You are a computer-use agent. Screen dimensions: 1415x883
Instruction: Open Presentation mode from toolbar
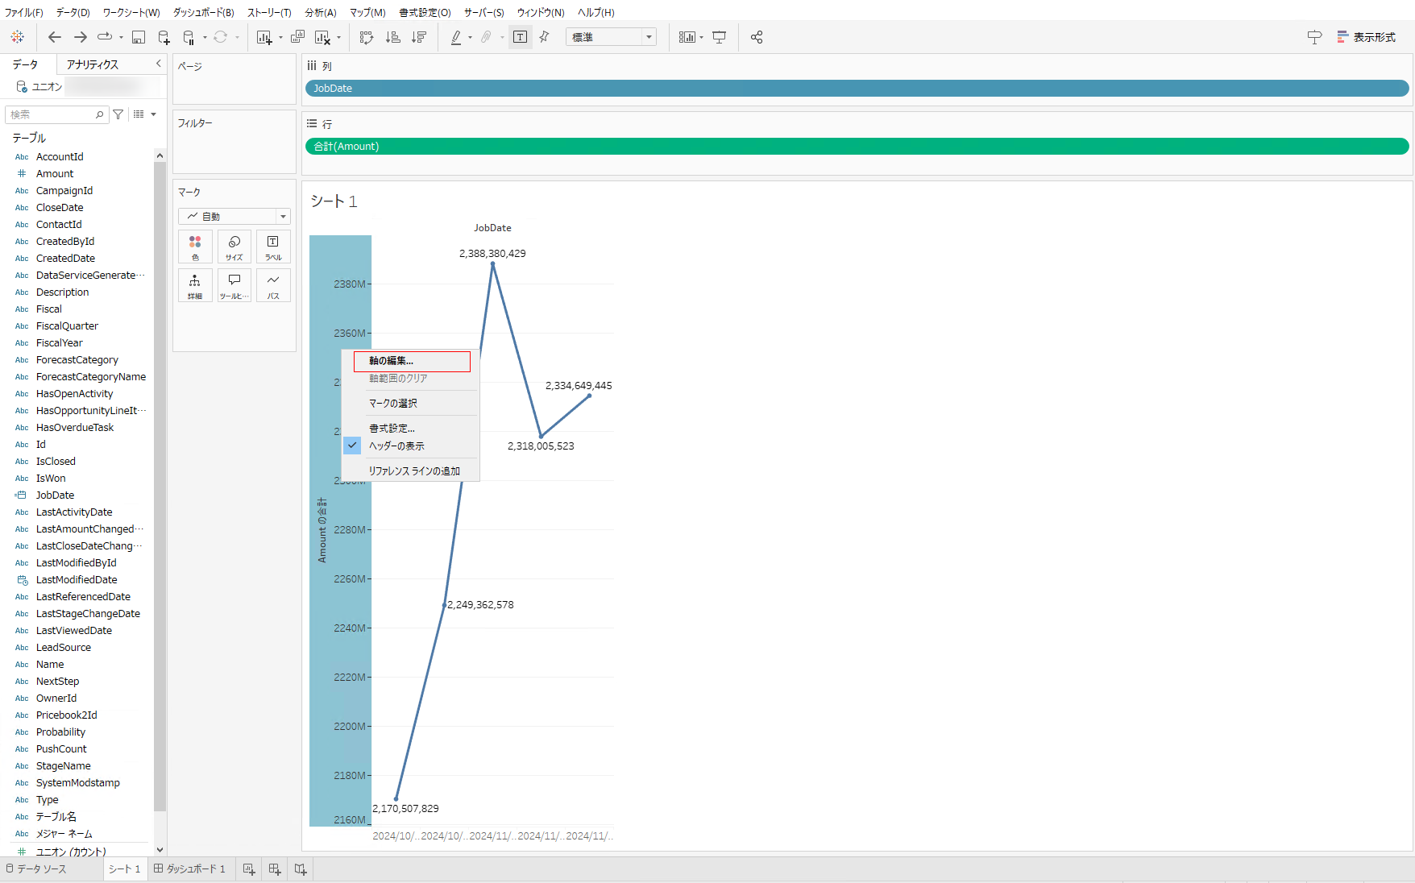[720, 37]
